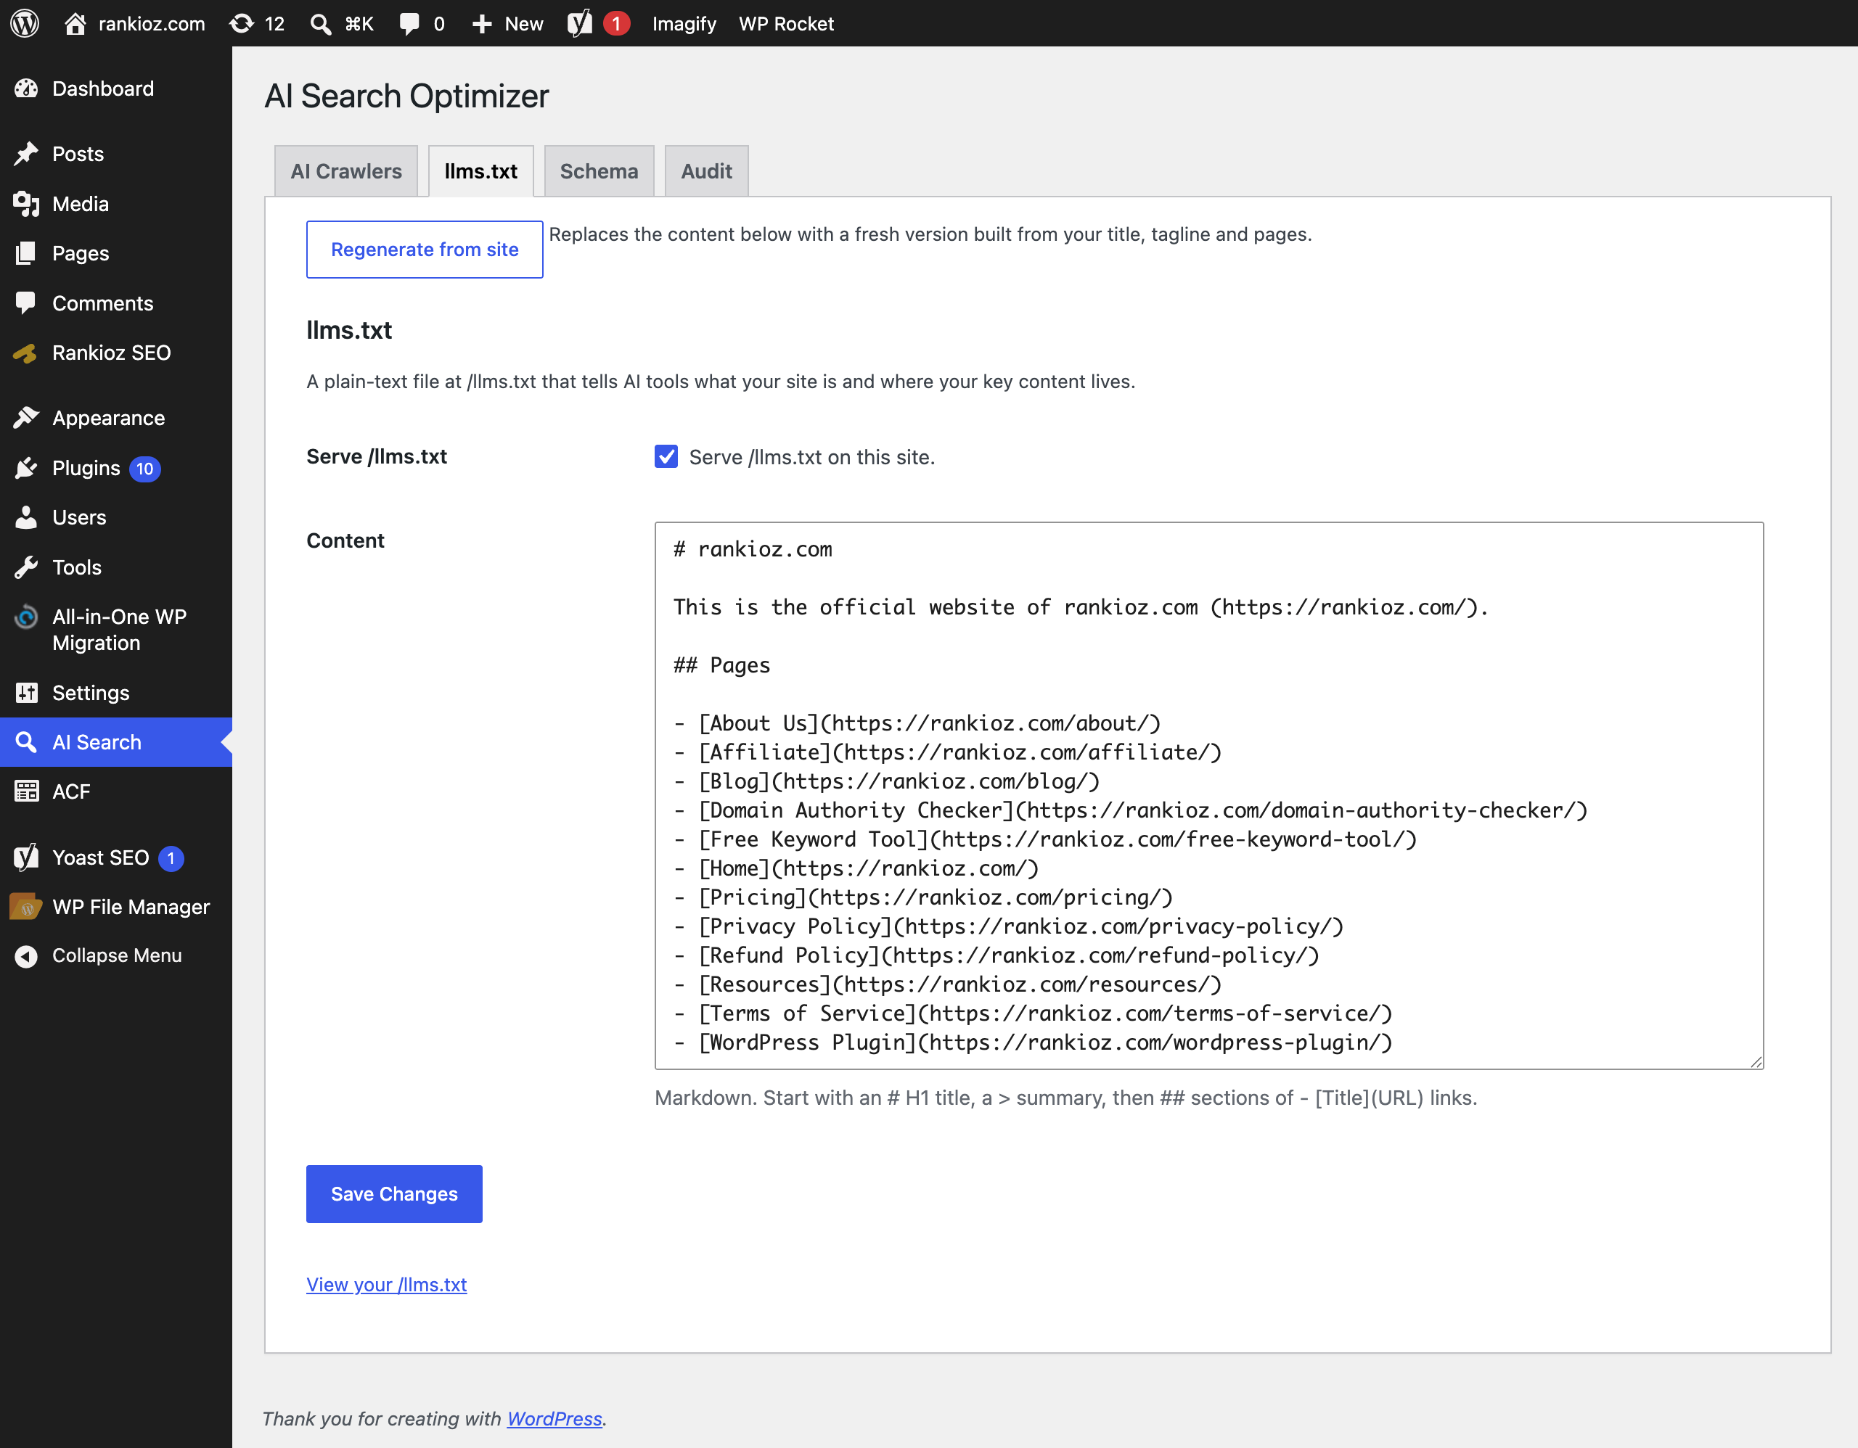The width and height of the screenshot is (1858, 1448).
Task: Click the plus icon for New
Action: [x=483, y=23]
